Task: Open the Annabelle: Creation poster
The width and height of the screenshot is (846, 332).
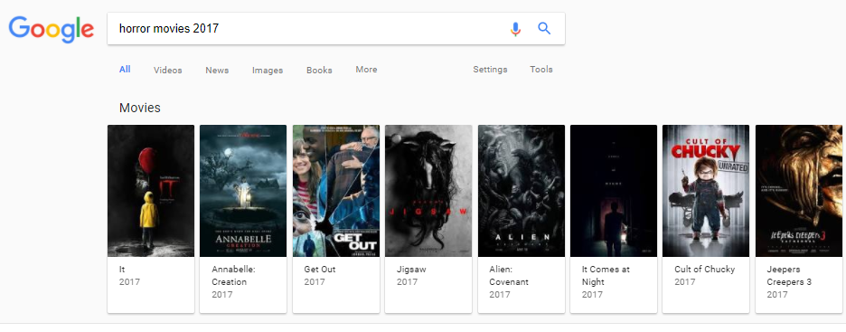Action: click(243, 191)
